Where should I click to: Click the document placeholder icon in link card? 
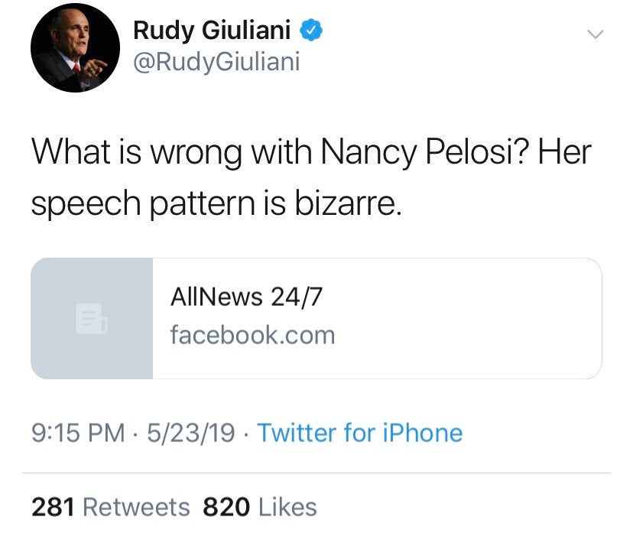pyautogui.click(x=91, y=318)
